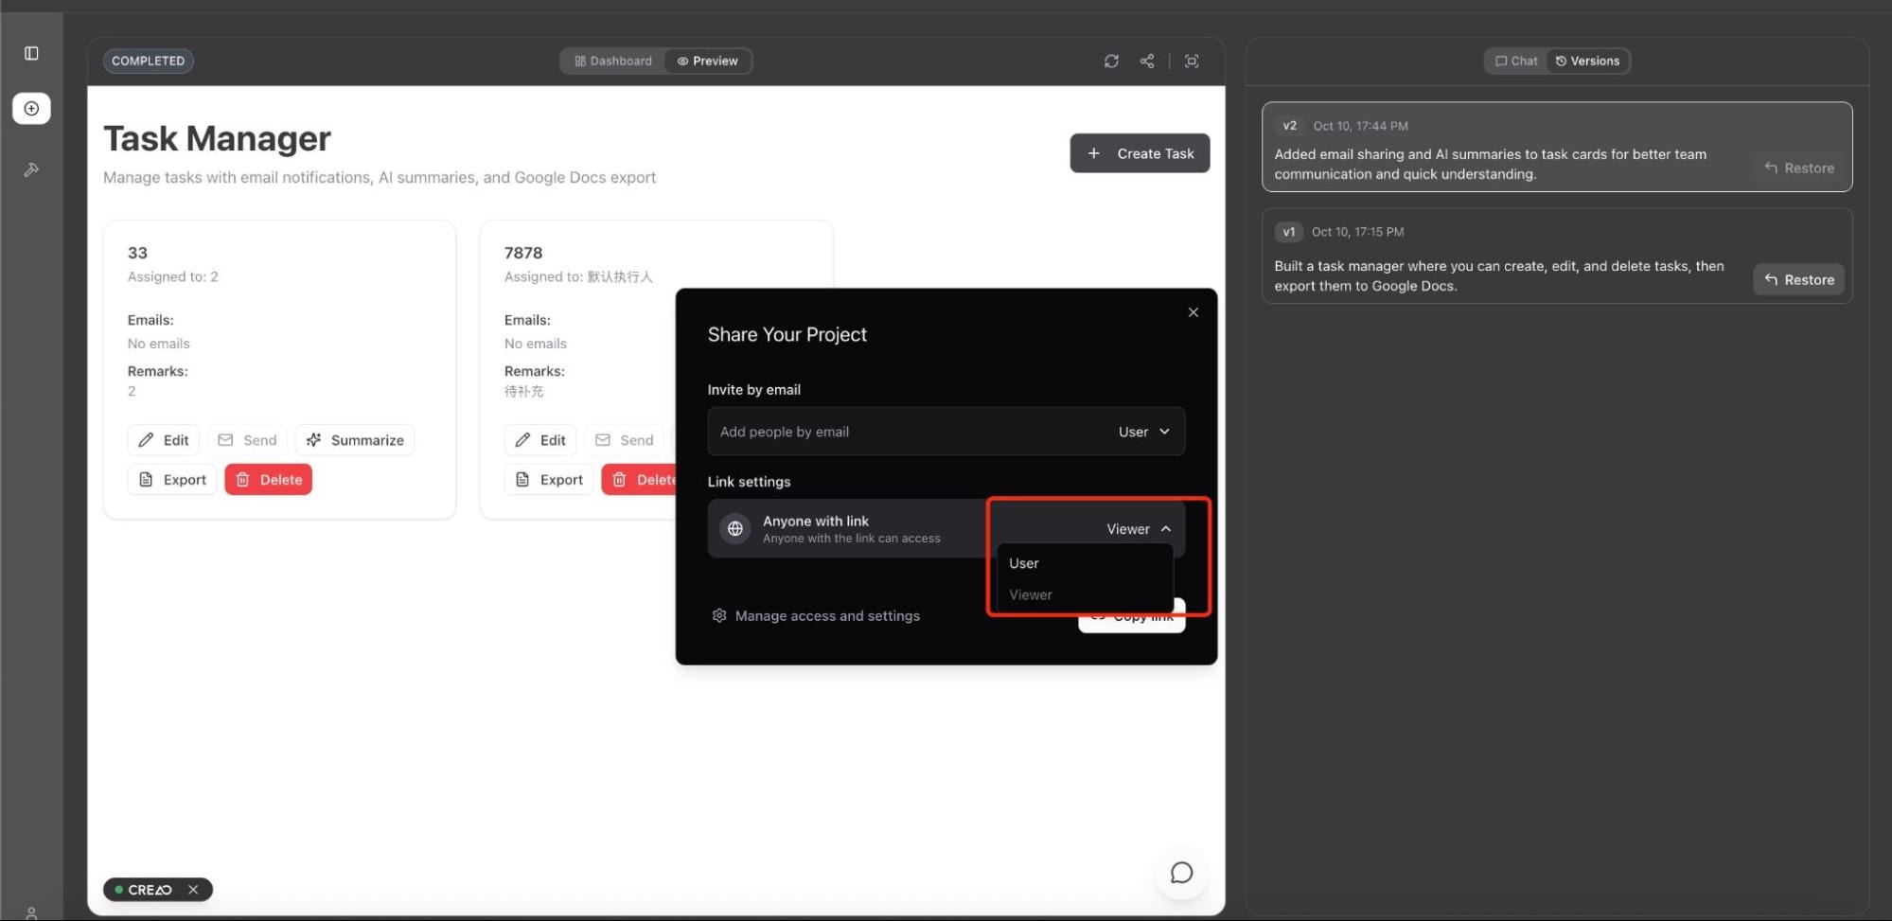Restore version v1
The image size is (1892, 921).
[x=1799, y=279]
